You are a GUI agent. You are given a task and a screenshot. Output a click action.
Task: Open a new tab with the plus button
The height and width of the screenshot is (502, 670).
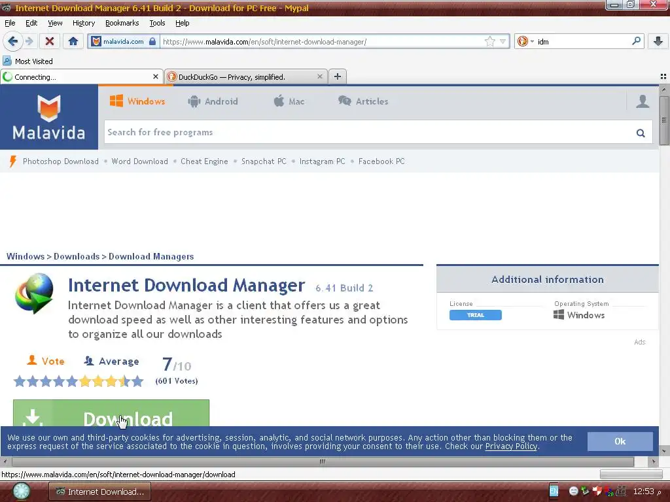pos(338,76)
